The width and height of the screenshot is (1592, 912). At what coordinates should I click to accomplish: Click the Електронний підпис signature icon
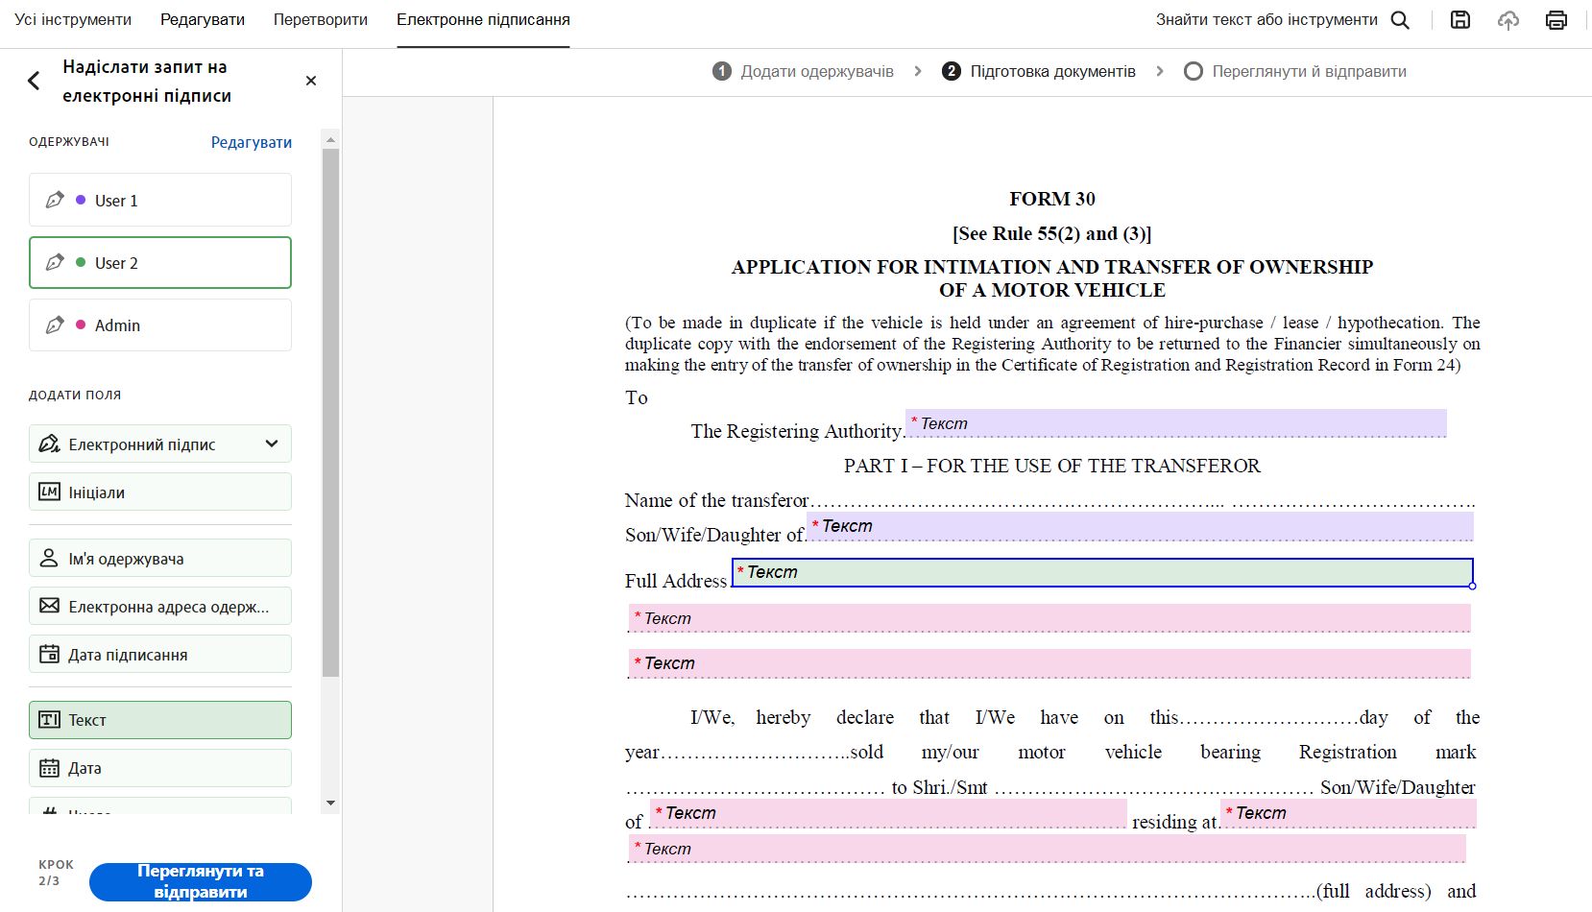click(49, 444)
